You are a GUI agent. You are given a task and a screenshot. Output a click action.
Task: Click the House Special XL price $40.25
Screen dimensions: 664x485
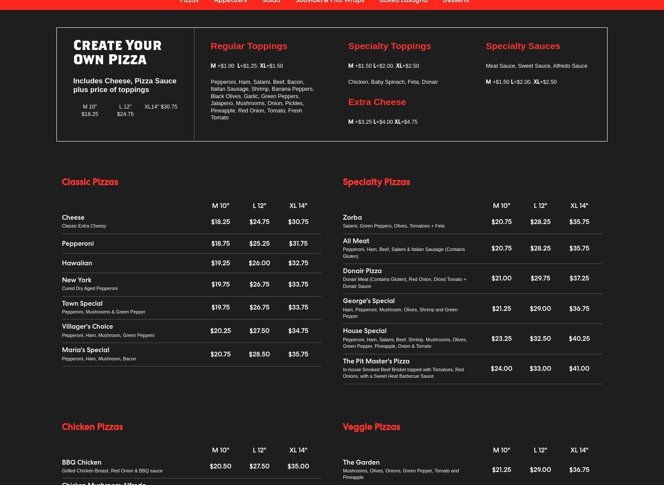579,339
